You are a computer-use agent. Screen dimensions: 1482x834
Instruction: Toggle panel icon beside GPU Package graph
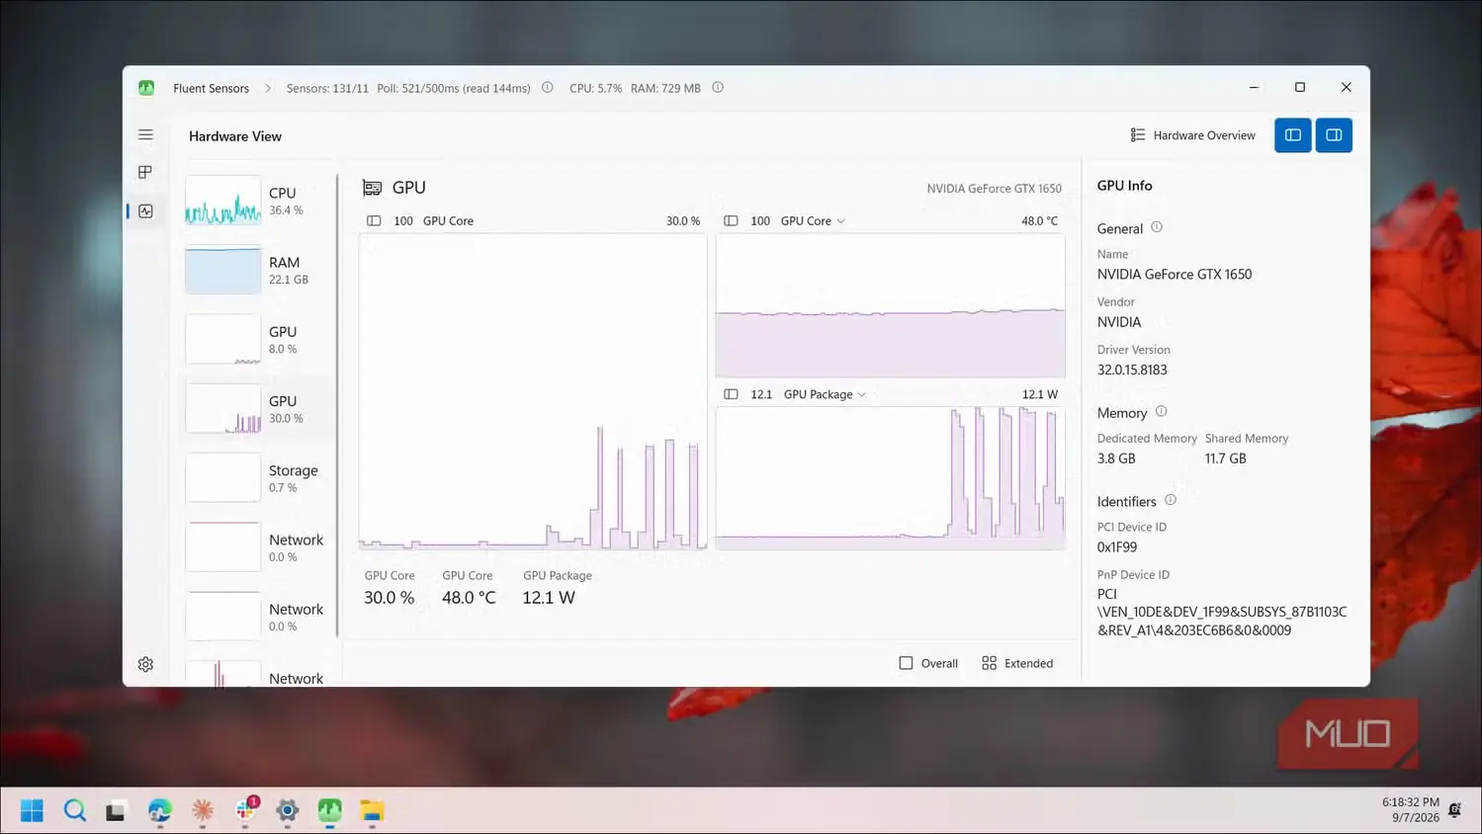[x=731, y=394]
